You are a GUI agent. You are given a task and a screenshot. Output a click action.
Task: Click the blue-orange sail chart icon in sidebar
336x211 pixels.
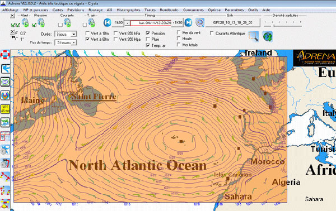click(x=6, y=95)
